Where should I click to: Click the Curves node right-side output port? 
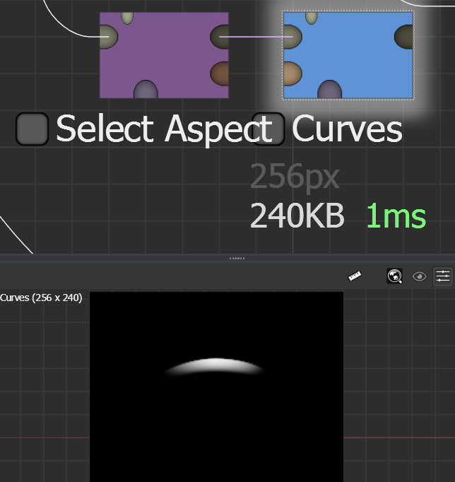403,37
